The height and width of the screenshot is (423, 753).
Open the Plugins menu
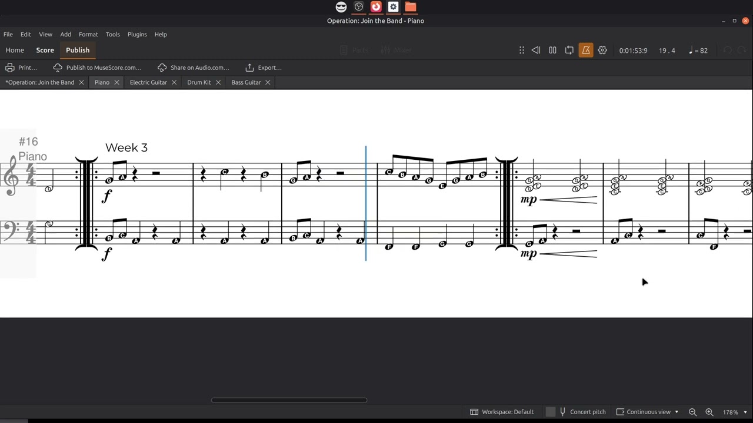point(137,34)
